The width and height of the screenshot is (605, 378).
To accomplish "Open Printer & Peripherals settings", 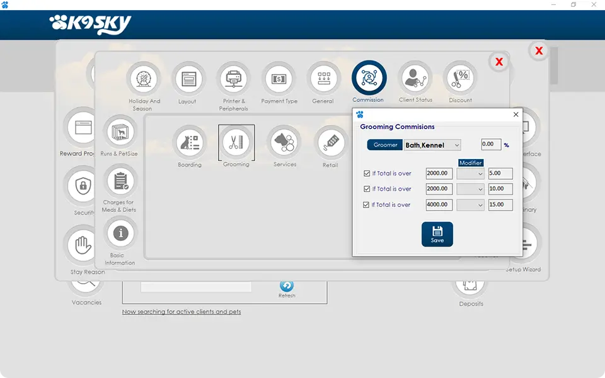I will 233,79.
